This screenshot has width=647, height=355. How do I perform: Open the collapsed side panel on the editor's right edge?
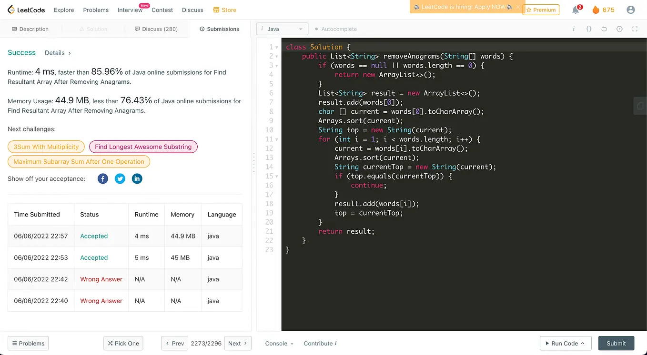[640, 106]
